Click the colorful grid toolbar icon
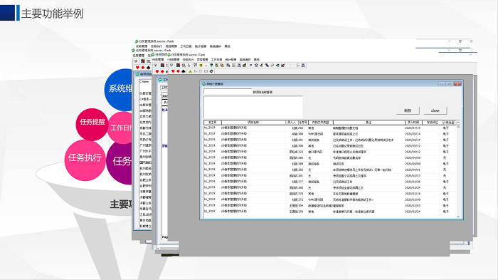The image size is (498, 280). (x=233, y=66)
